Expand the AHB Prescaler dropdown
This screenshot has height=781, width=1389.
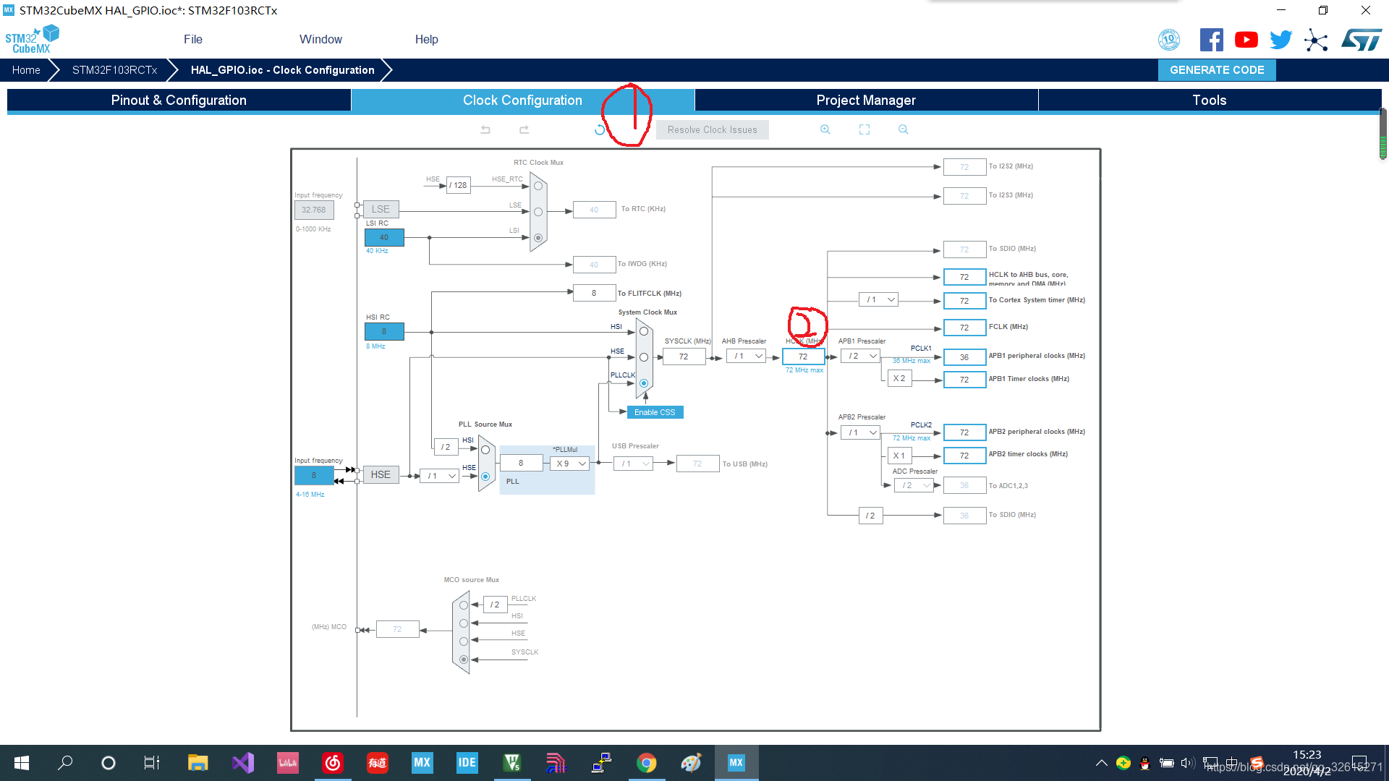pos(757,356)
